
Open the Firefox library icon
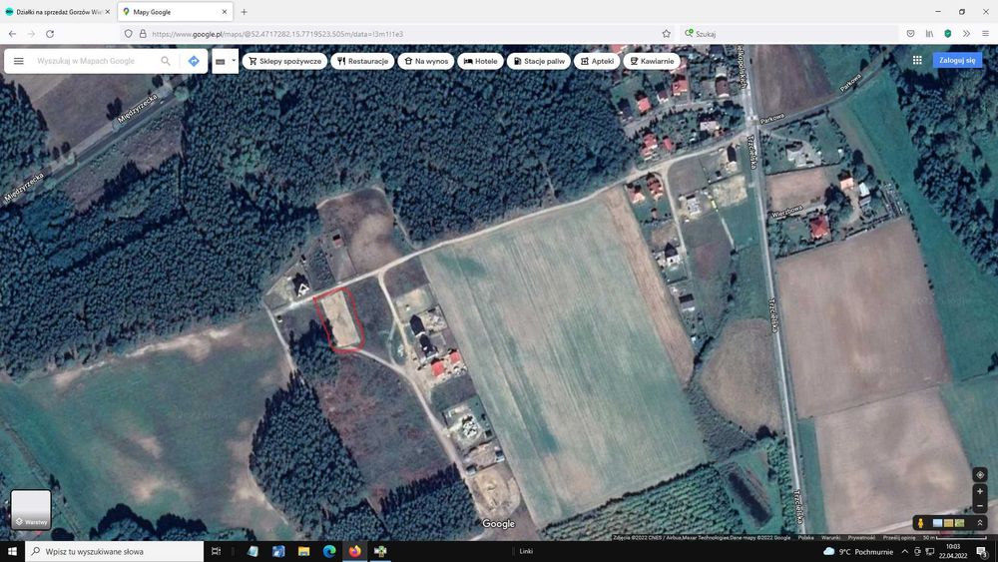929,34
